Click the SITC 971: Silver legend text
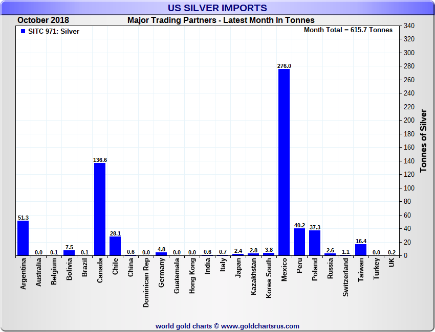 [x=54, y=32]
